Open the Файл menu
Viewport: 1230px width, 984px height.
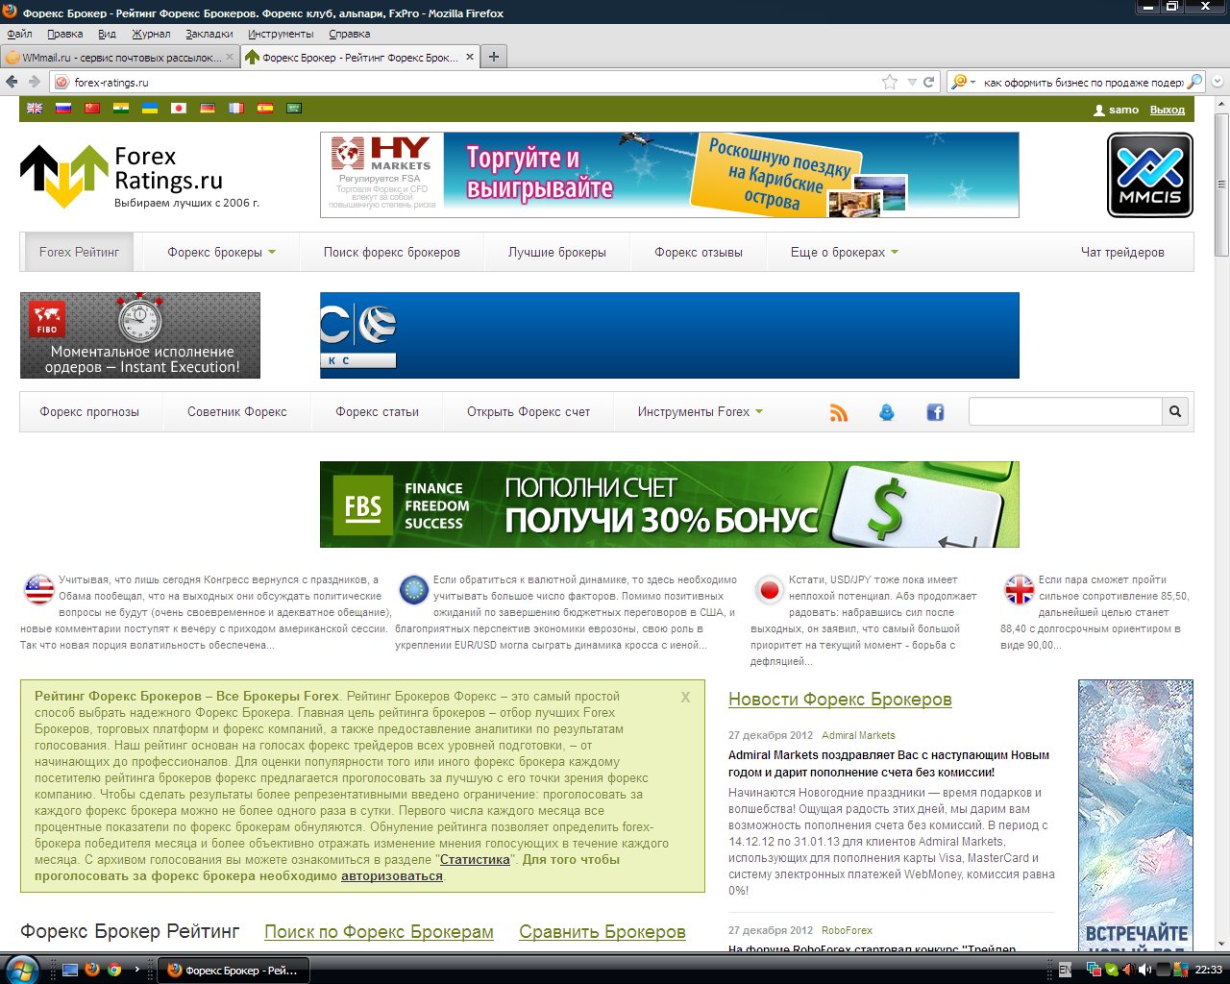tap(19, 34)
